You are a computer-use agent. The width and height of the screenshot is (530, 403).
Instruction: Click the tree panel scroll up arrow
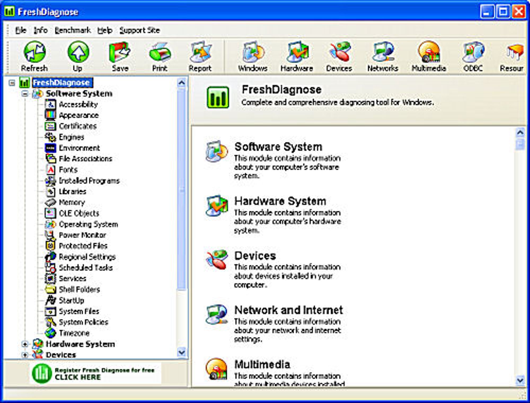182,83
